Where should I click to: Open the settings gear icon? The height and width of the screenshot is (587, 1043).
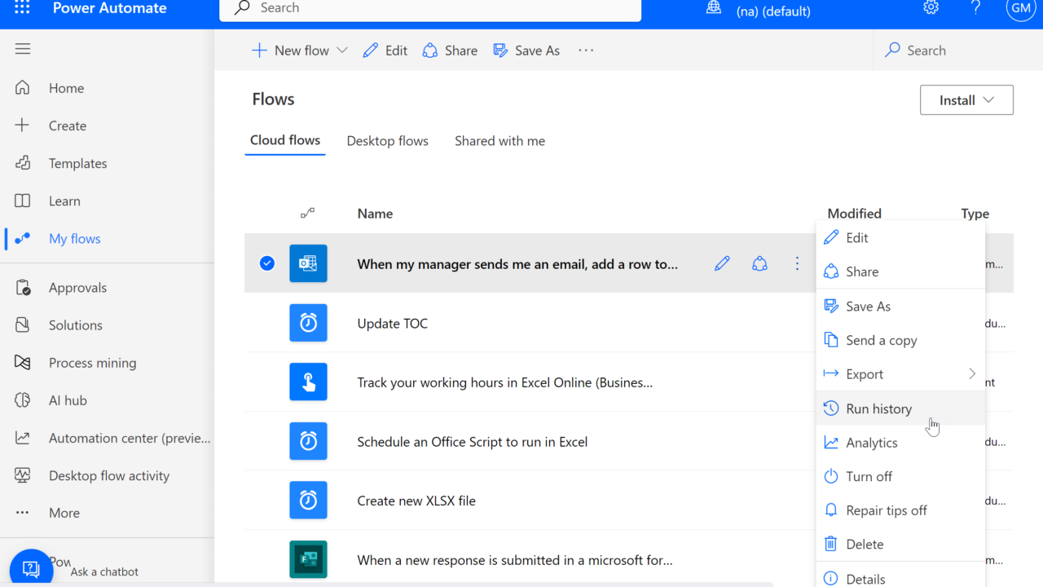click(x=931, y=8)
